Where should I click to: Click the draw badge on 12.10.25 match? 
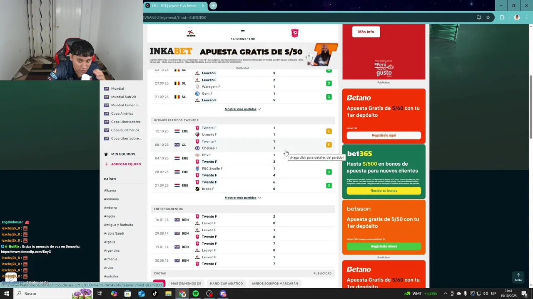(x=329, y=131)
